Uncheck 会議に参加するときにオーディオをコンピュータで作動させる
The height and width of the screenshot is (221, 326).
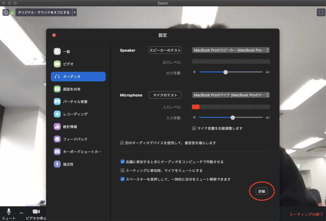point(123,162)
